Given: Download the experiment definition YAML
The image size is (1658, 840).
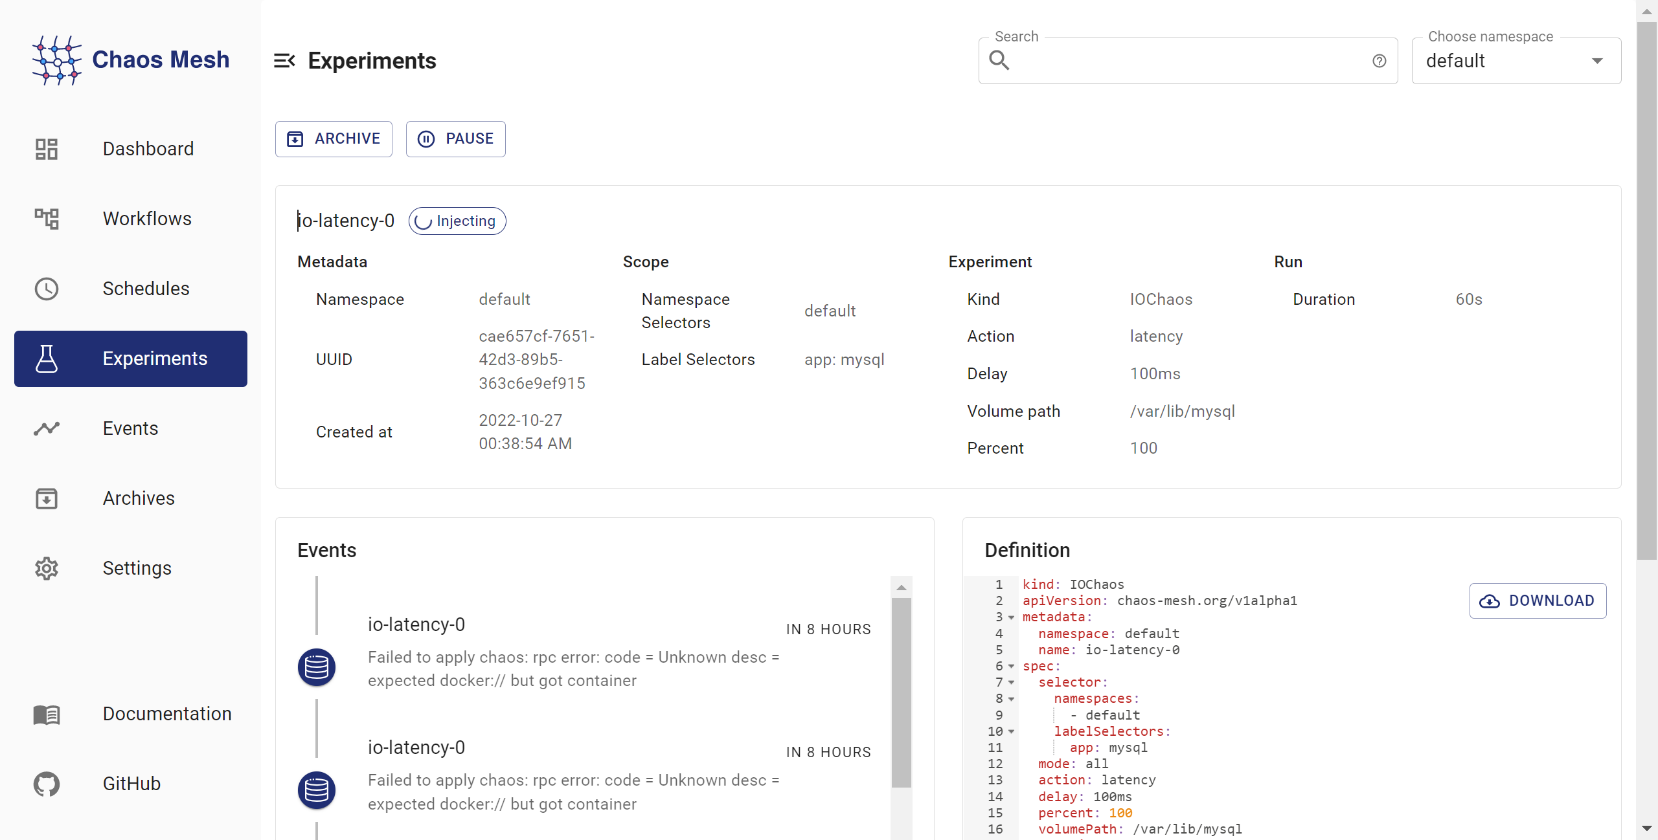Looking at the screenshot, I should click(x=1538, y=601).
